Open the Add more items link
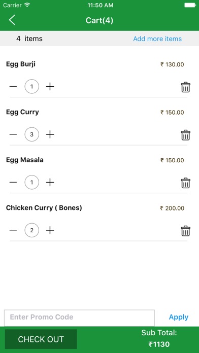Image resolution: width=199 pixels, height=353 pixels. (157, 39)
